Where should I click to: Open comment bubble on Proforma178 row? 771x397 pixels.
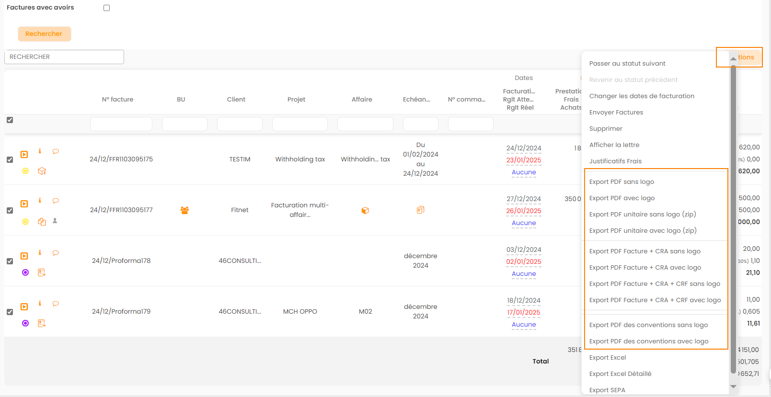pyautogui.click(x=56, y=253)
